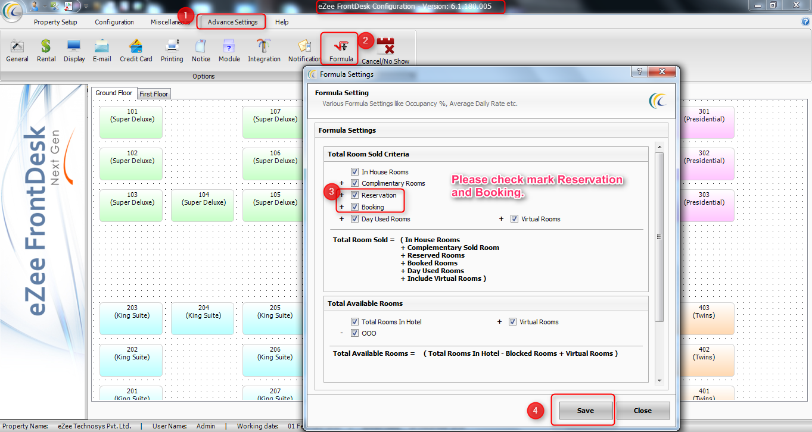Click the abc spell-check icon in quick access bar
This screenshot has height=432, width=812.
[68, 6]
